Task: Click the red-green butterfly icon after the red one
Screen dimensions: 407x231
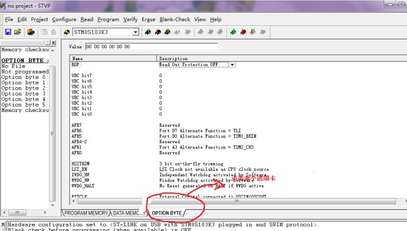Action: [x=168, y=32]
